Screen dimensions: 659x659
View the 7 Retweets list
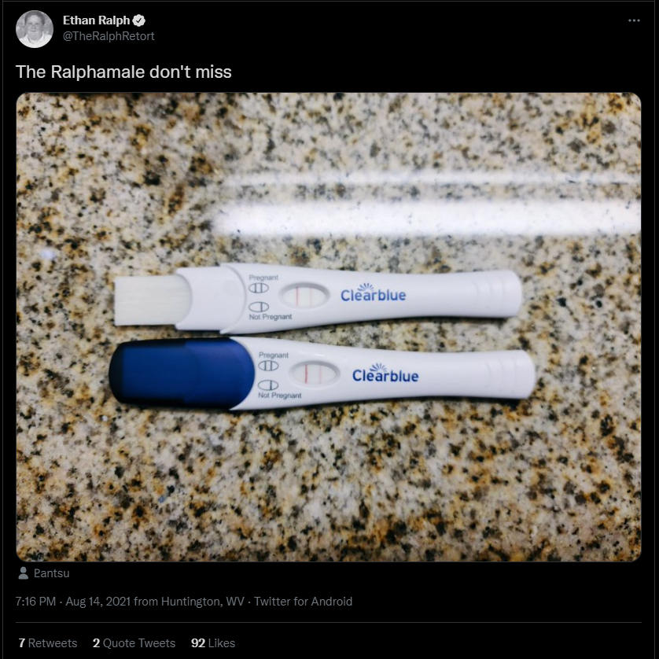pyautogui.click(x=48, y=643)
